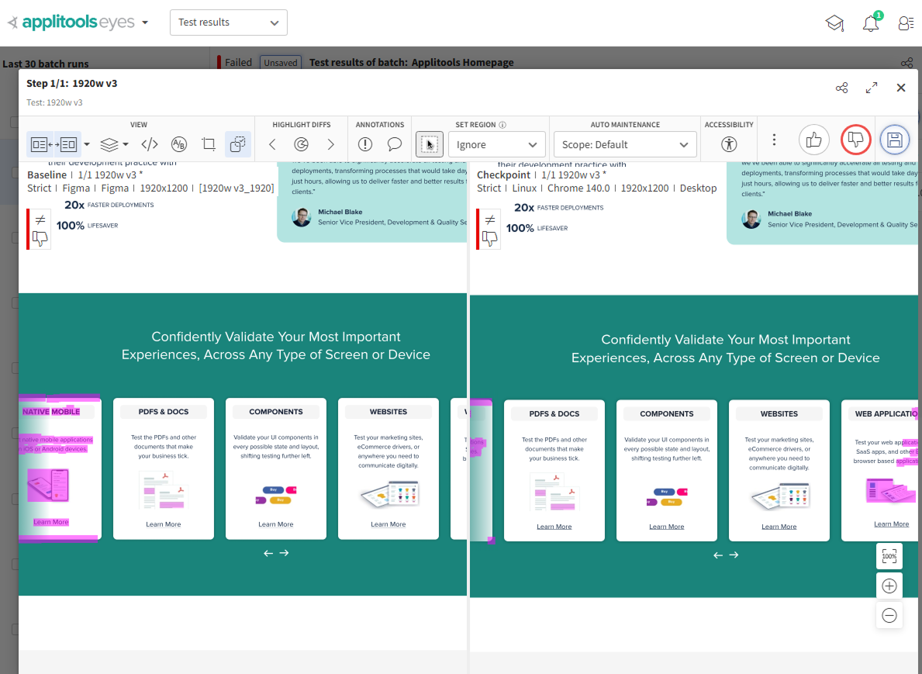Open the accessibility figure icon

click(x=728, y=144)
